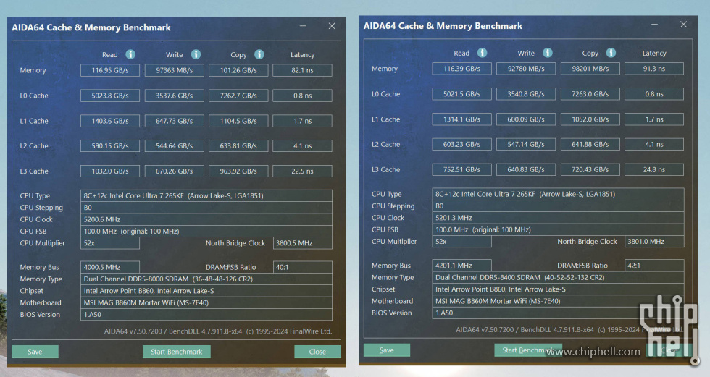
Task: Select L1 Cache Copy value 1104.5 GB/s
Action: point(238,121)
